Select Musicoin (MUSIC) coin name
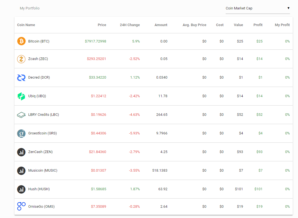 click(x=43, y=171)
